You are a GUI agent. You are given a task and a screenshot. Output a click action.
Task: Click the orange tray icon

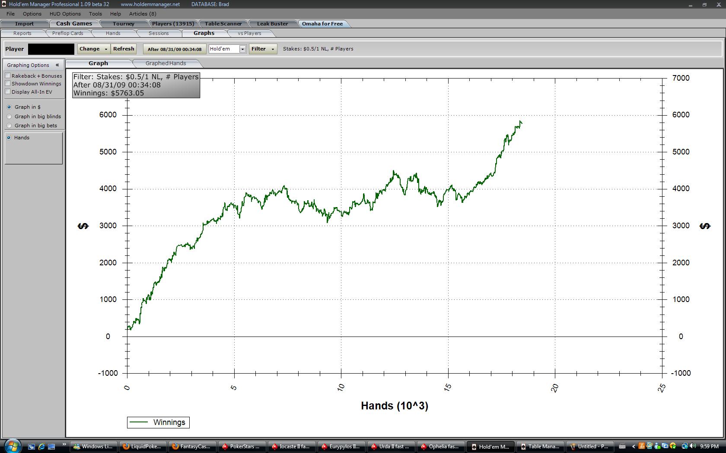[642, 446]
